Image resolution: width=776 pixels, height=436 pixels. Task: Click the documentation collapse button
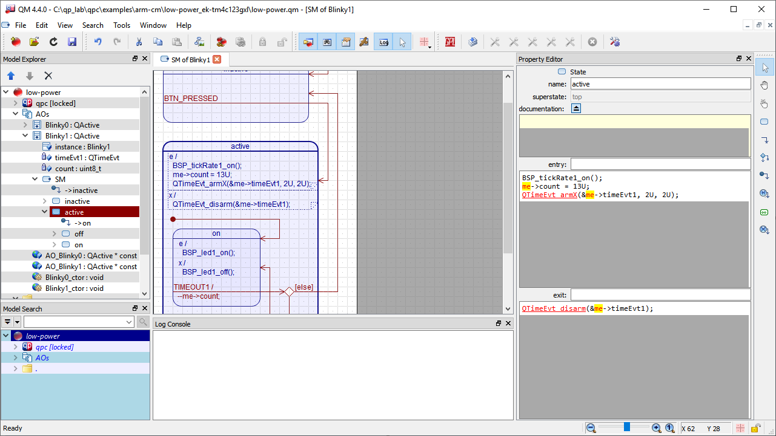[576, 108]
